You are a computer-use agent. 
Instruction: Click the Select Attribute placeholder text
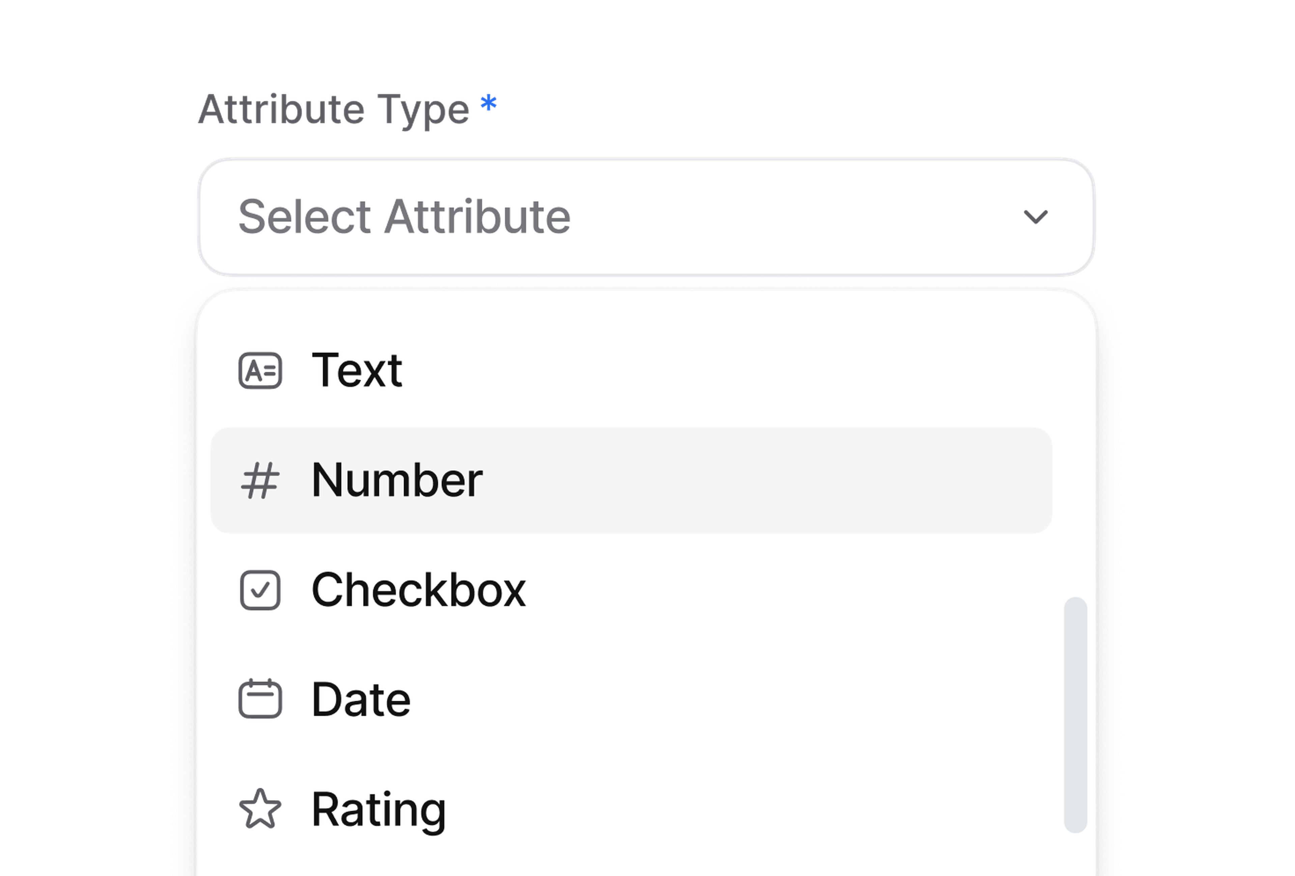point(404,217)
